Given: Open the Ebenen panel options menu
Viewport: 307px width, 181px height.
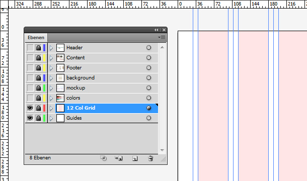Looking at the screenshot, I should 162,37.
